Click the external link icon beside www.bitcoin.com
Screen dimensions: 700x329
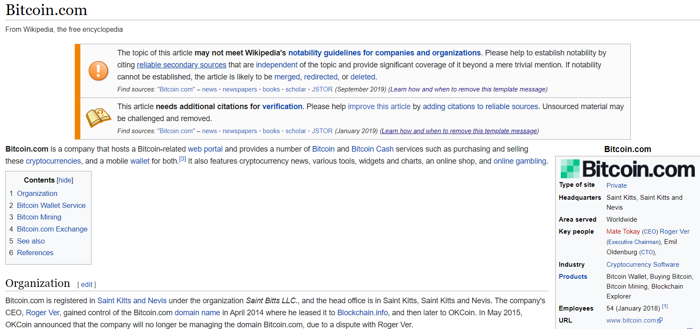[x=660, y=320]
